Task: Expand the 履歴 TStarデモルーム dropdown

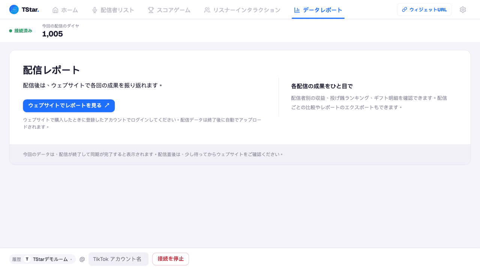Action: coord(42,259)
